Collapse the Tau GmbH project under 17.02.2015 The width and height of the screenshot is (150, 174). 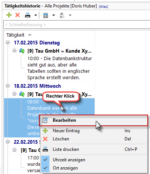pos(14,51)
